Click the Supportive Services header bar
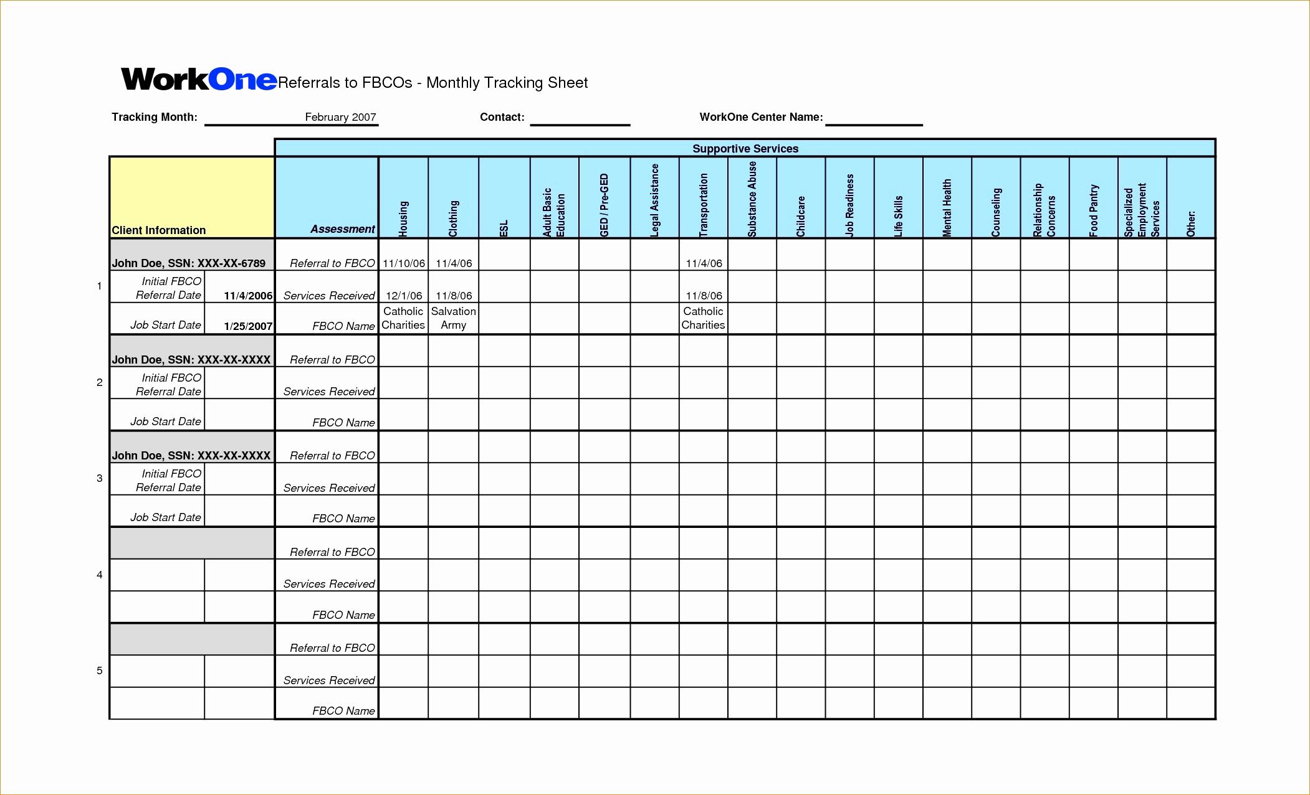Image resolution: width=1310 pixels, height=795 pixels. [745, 149]
